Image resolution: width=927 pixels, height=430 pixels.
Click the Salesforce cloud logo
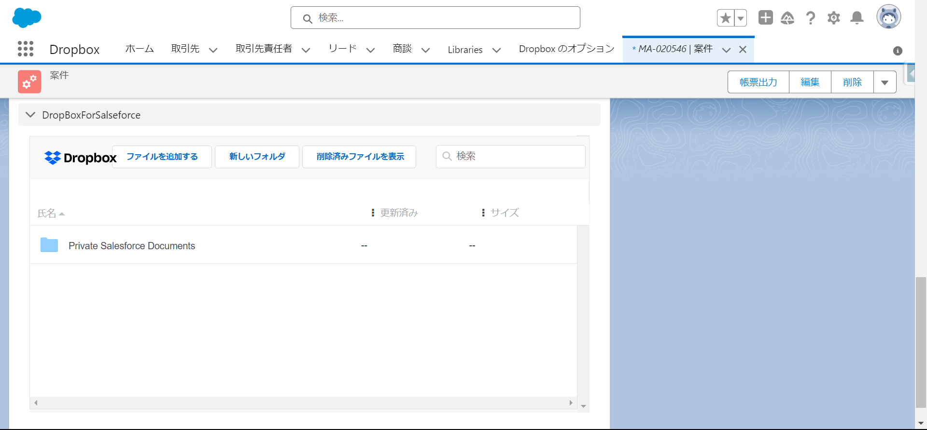[27, 18]
